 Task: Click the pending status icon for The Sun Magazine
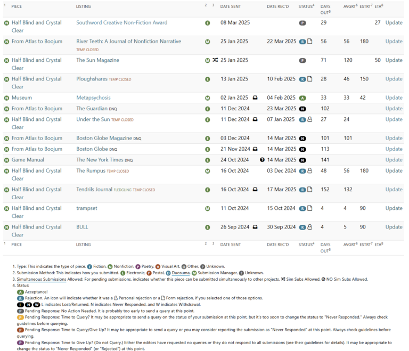point(302,61)
